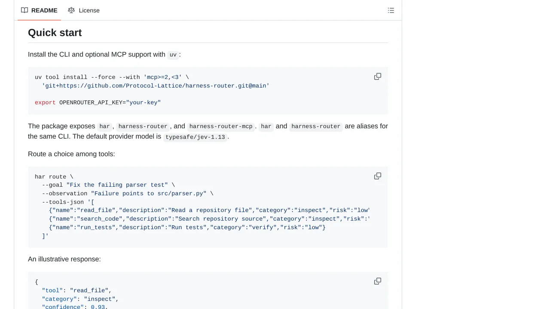Click the "--tools-json '[" code line

tap(68, 202)
